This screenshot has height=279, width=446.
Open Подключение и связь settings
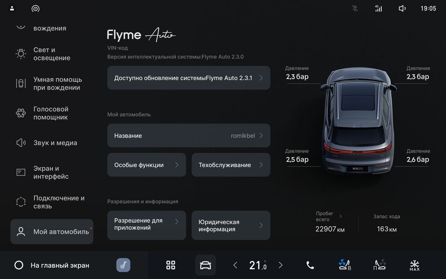point(52,202)
